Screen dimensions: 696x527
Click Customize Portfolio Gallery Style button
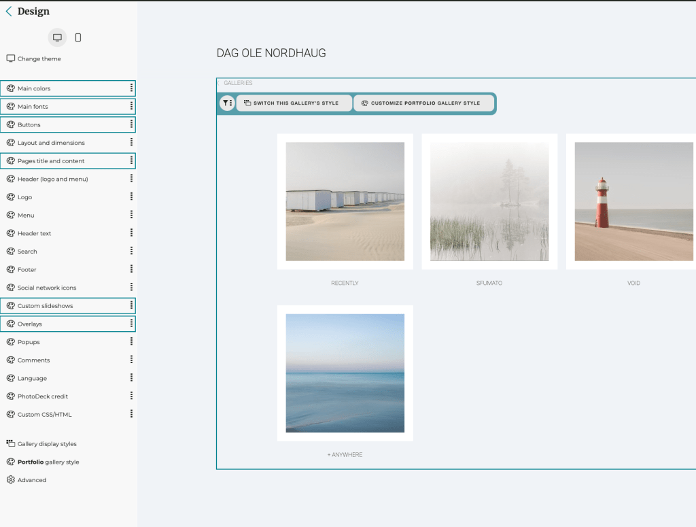421,103
